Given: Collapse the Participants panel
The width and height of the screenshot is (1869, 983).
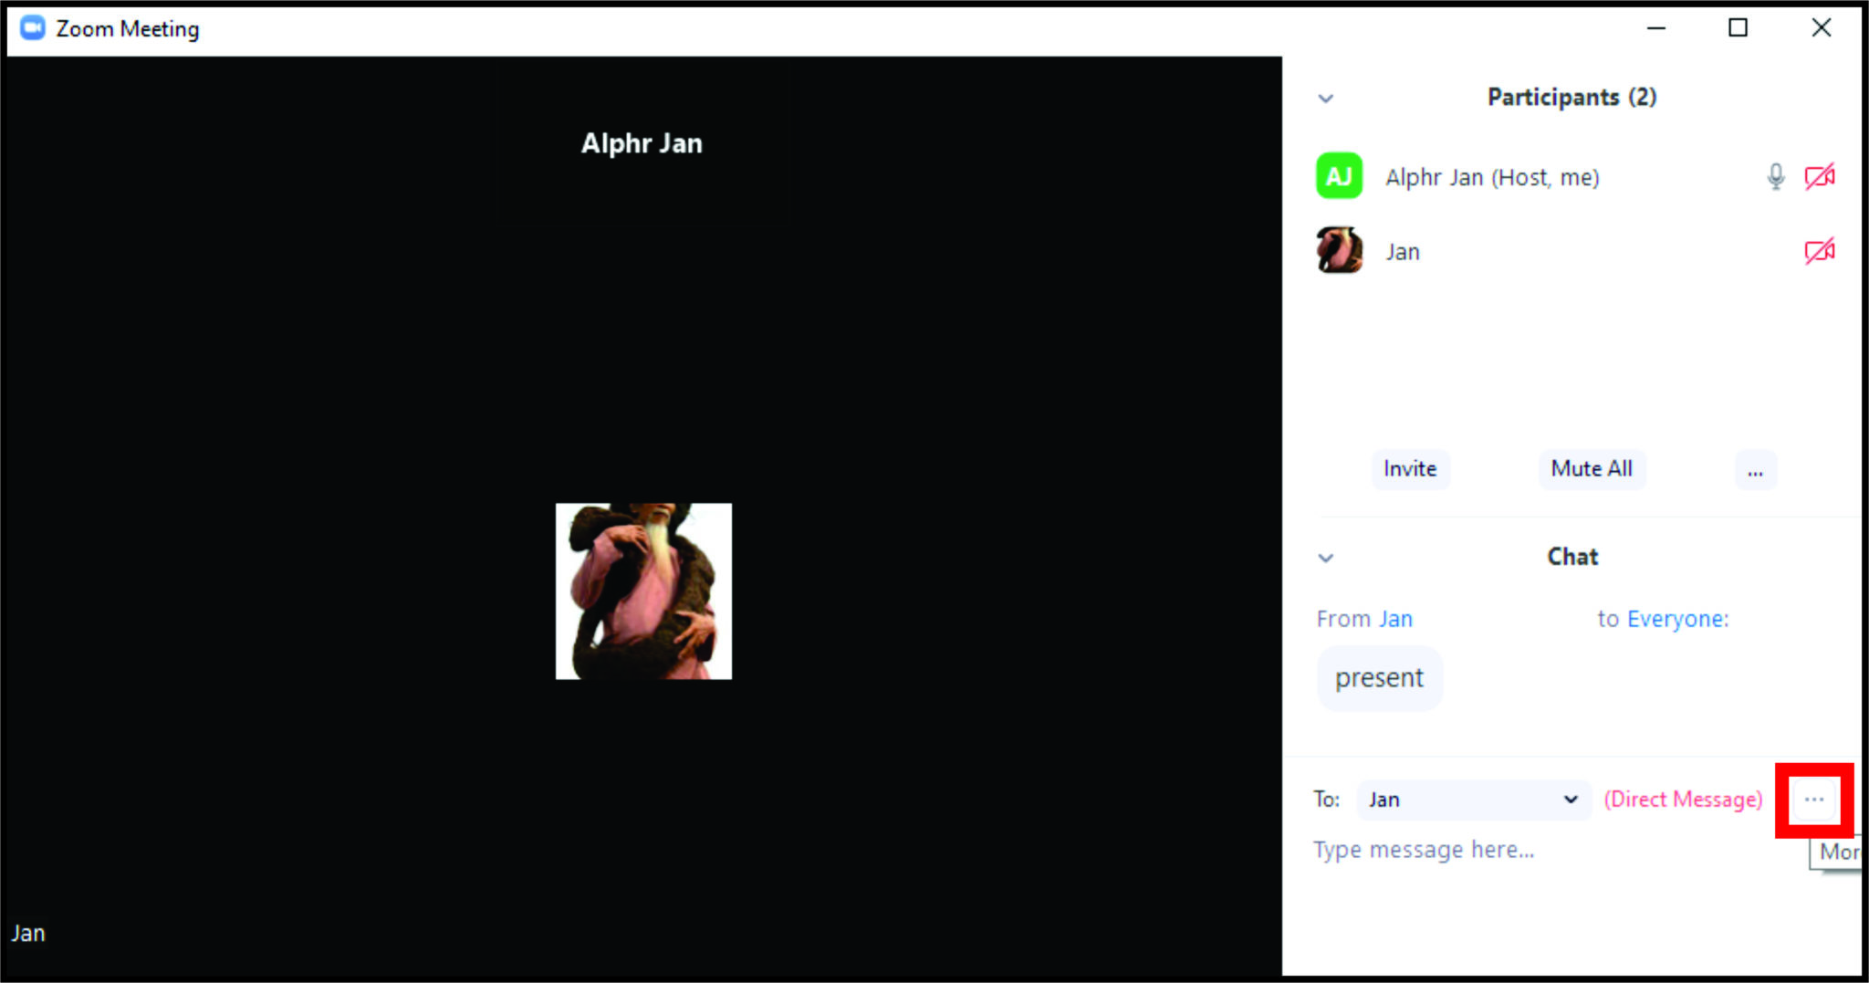Looking at the screenshot, I should [x=1326, y=98].
